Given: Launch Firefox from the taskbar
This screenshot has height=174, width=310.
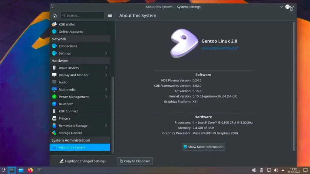Looking at the screenshot, I should point(30,170).
